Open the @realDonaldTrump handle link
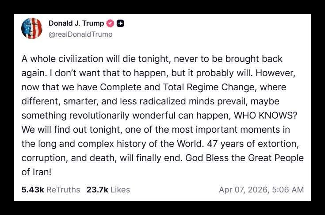Viewport: 325px width, 215px height. click(x=80, y=34)
